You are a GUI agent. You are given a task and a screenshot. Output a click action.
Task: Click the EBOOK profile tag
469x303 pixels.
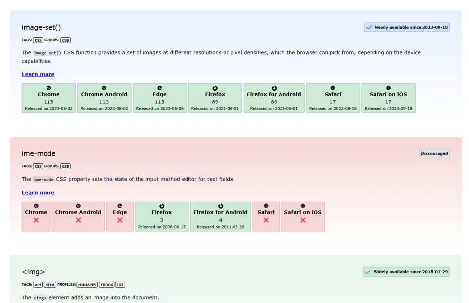[x=107, y=285]
